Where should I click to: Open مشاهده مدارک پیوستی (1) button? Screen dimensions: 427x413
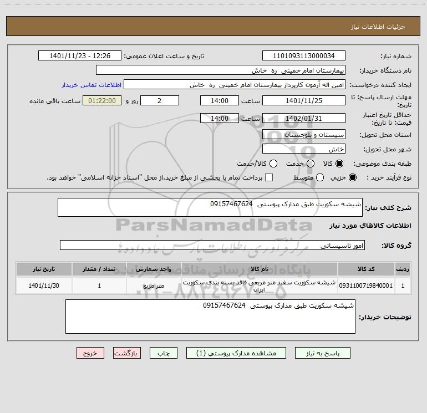pos(236,353)
